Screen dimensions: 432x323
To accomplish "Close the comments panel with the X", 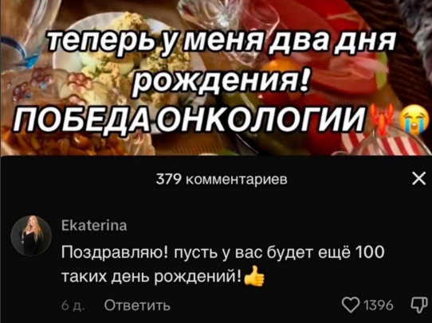I will pos(418,179).
